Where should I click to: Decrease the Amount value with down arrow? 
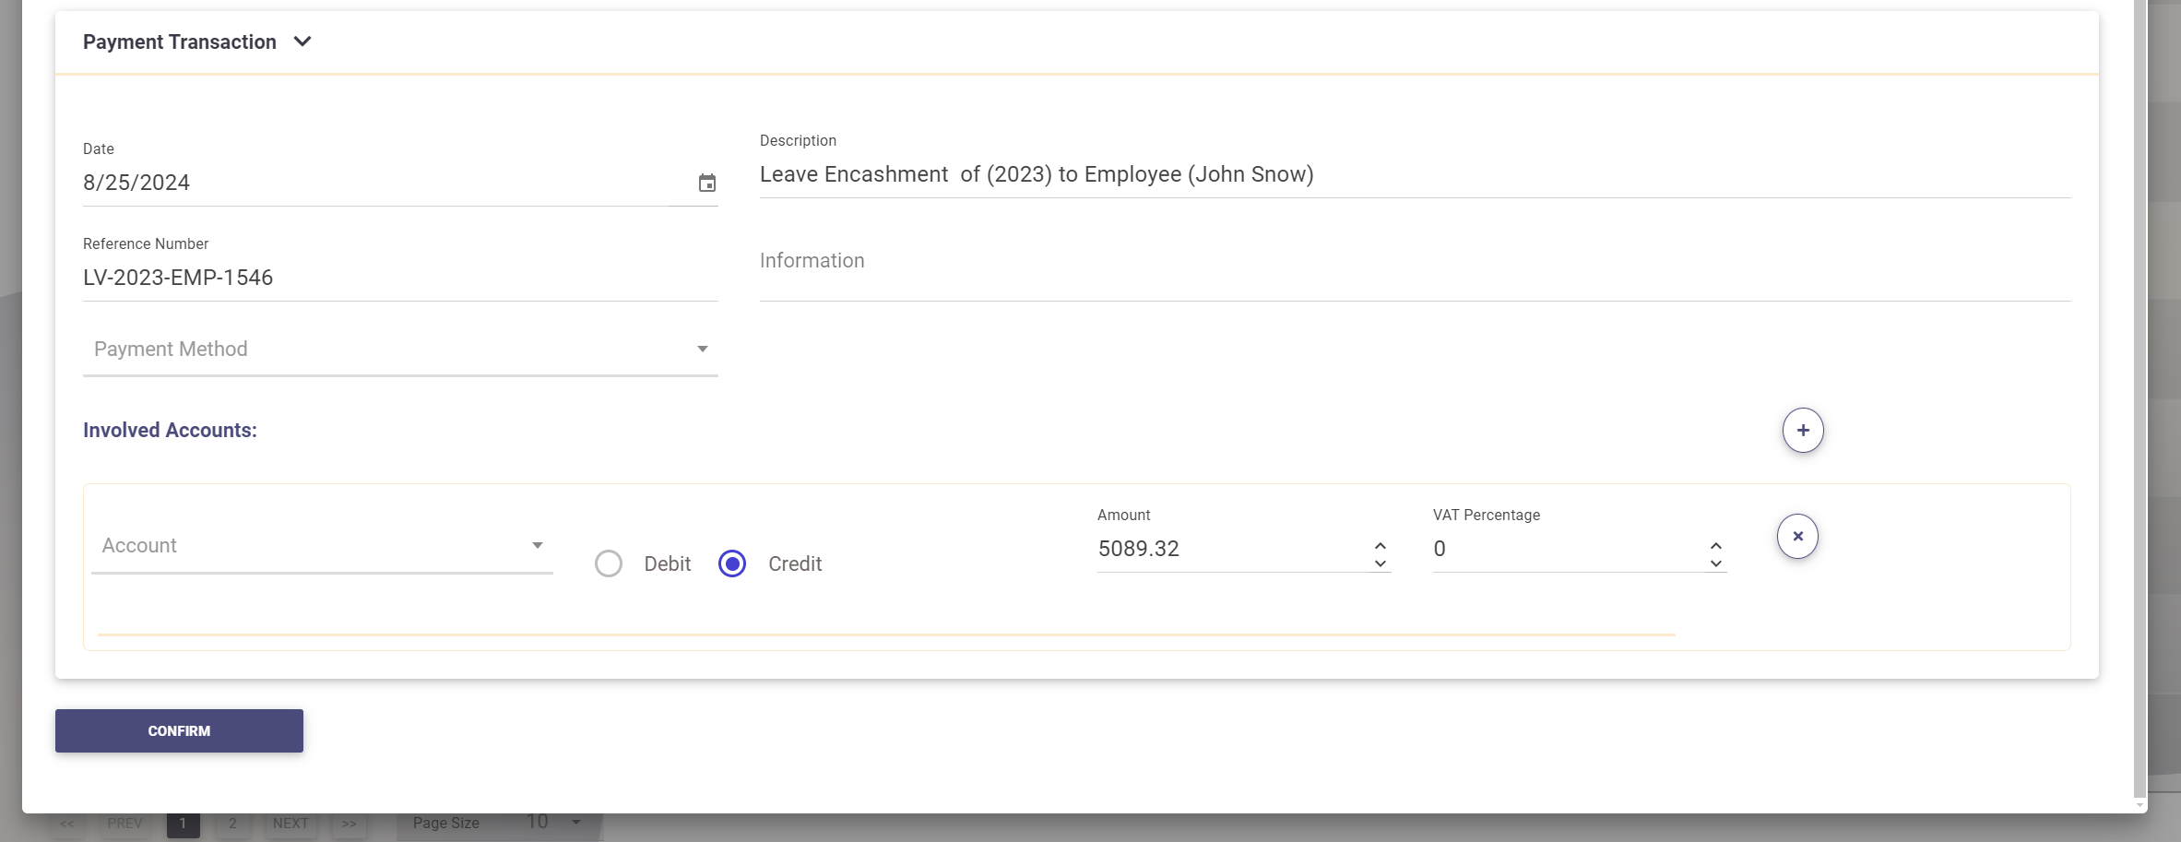tap(1380, 563)
